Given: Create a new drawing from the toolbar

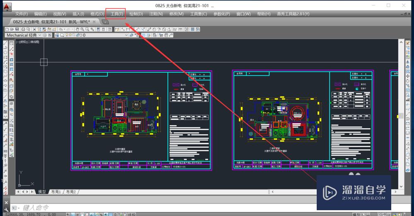Looking at the screenshot, I should [x=7, y=29].
